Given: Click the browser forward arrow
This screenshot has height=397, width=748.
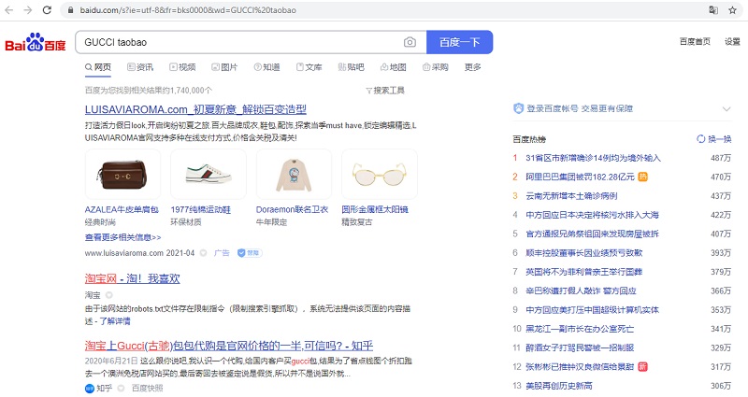Looking at the screenshot, I should pos(28,9).
